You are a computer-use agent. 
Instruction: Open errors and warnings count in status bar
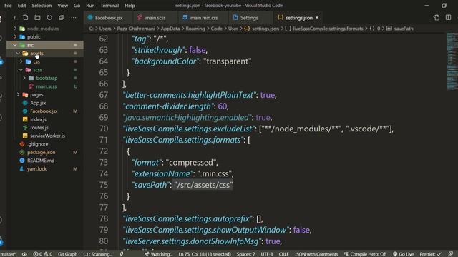pos(43,254)
